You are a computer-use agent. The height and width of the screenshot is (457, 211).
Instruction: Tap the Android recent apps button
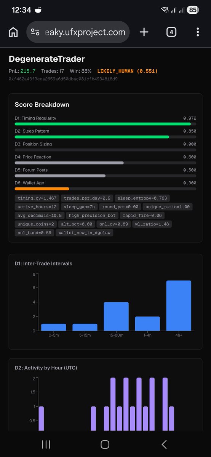point(46,444)
